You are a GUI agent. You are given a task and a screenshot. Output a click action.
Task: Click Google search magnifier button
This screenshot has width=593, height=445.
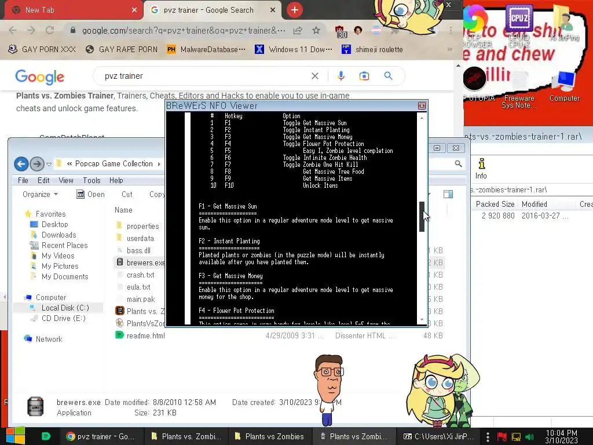(388, 76)
